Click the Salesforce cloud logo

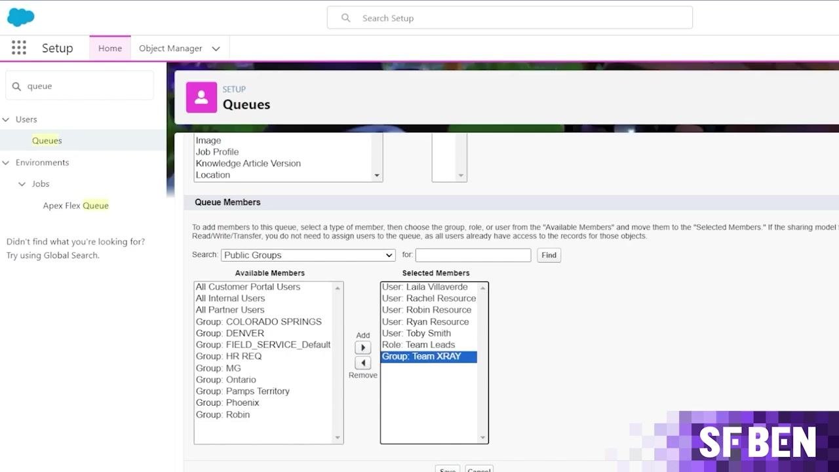[x=20, y=18]
